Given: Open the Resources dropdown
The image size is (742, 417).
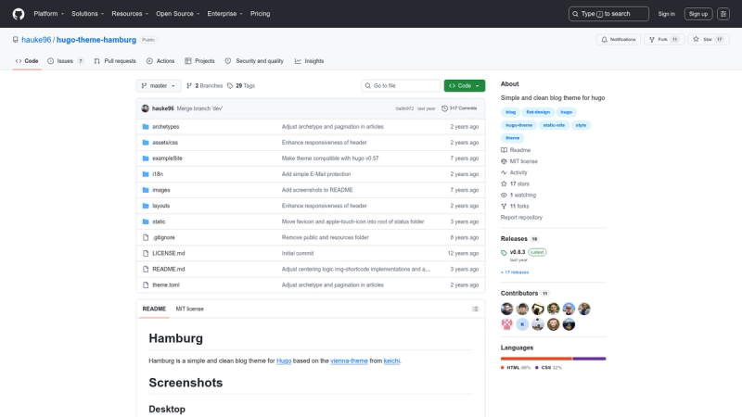Looking at the screenshot, I should (x=130, y=14).
